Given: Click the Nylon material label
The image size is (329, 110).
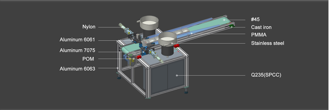Looking at the screenshot, I should 89,27.
